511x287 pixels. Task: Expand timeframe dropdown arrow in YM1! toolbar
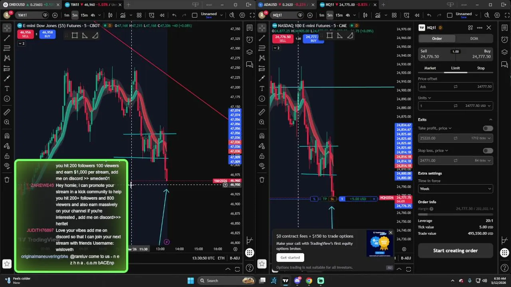(99, 15)
